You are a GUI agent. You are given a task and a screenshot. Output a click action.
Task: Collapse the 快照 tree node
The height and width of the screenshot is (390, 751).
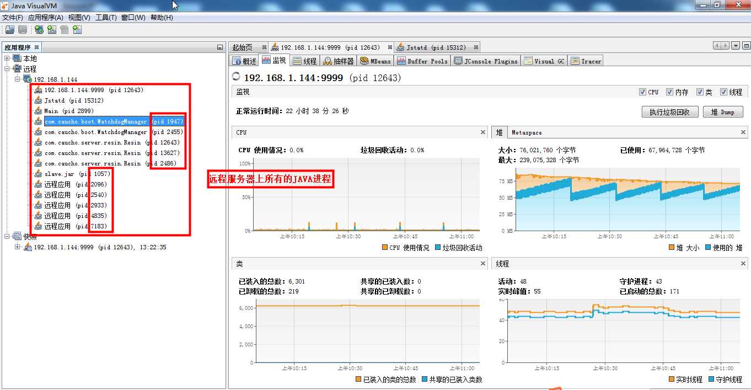tap(7, 237)
